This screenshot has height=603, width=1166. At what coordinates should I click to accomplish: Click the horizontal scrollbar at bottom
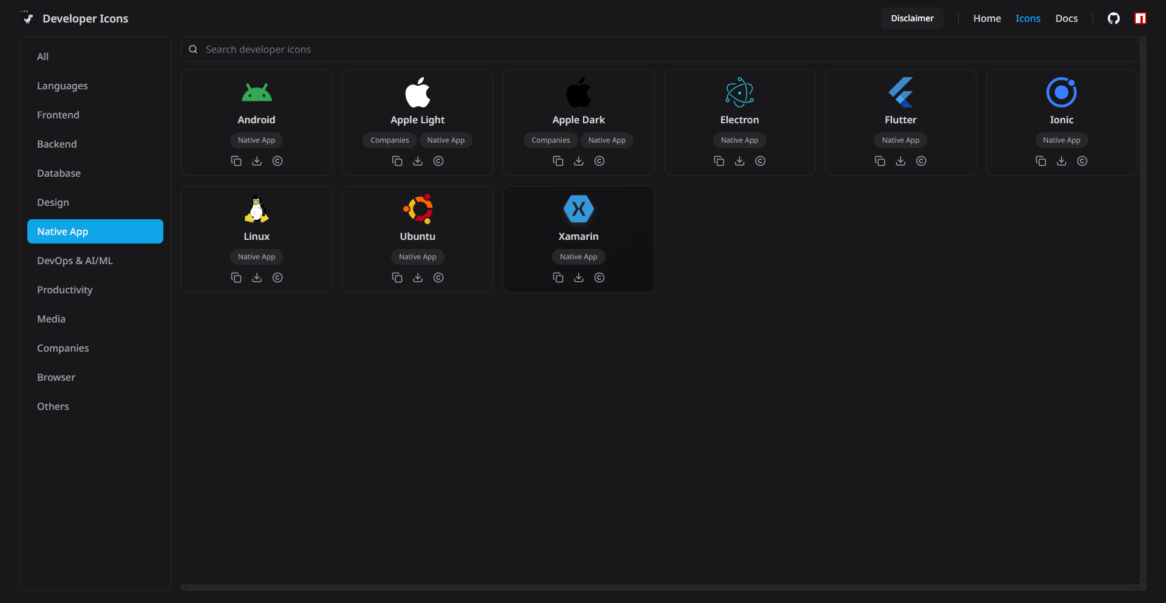(660, 587)
